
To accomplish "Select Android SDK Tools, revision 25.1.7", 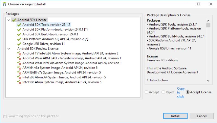I will click(x=46, y=25).
